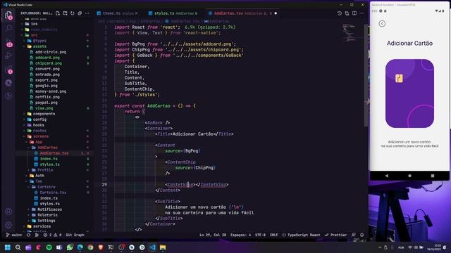Open netflix.png file
451x253 pixels.
47,97
